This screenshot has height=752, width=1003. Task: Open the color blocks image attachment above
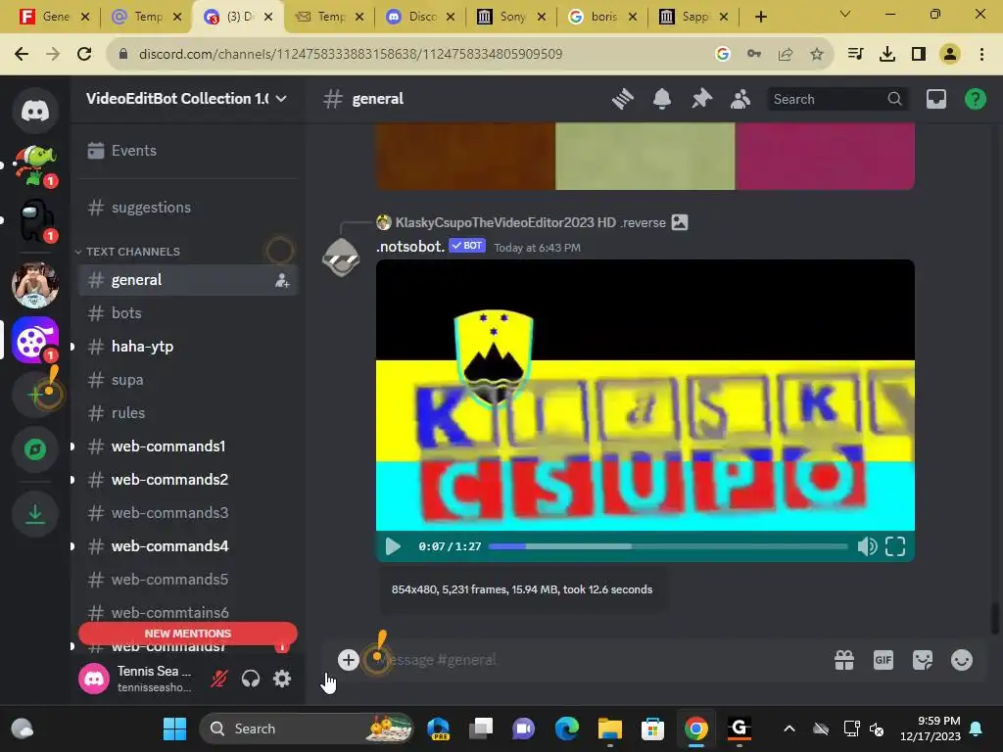(x=645, y=156)
